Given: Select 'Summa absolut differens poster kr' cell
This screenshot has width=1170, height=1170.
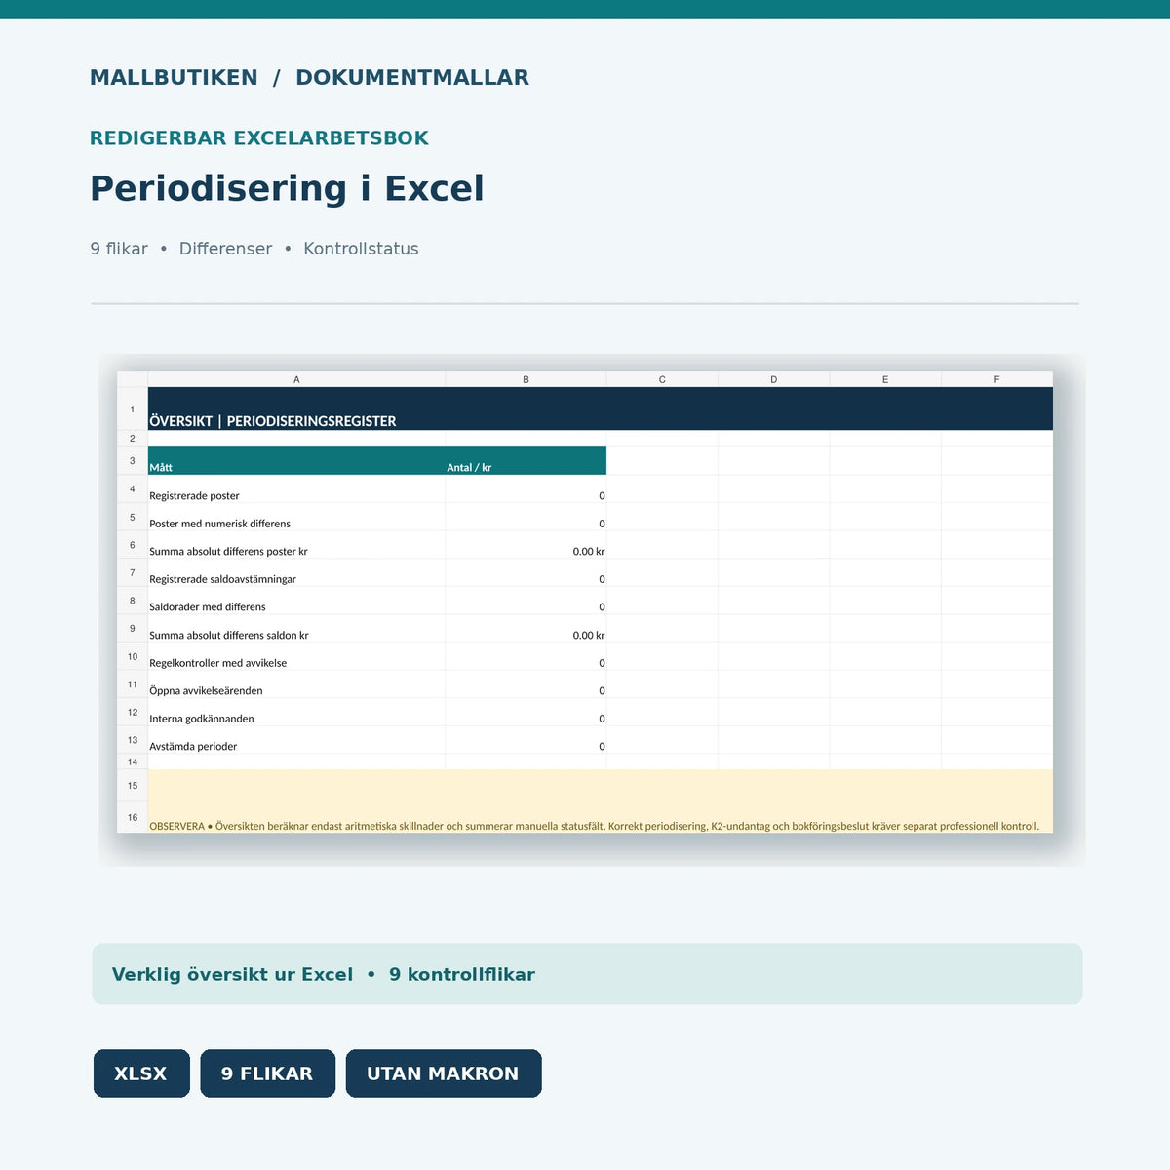Looking at the screenshot, I should [296, 545].
